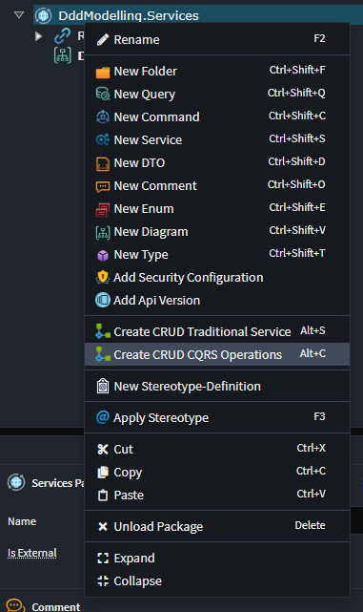The width and height of the screenshot is (363, 612).
Task: Click the New Command icon
Action: [x=103, y=116]
